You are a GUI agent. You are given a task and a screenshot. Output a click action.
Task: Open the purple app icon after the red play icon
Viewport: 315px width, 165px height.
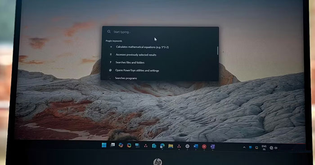point(212,147)
